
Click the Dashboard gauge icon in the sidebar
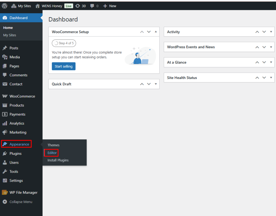5,18
